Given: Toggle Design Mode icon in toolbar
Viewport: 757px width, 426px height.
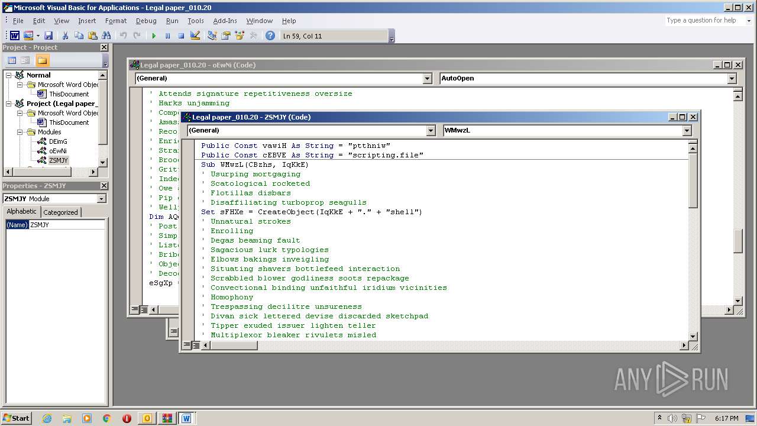Looking at the screenshot, I should (x=195, y=36).
